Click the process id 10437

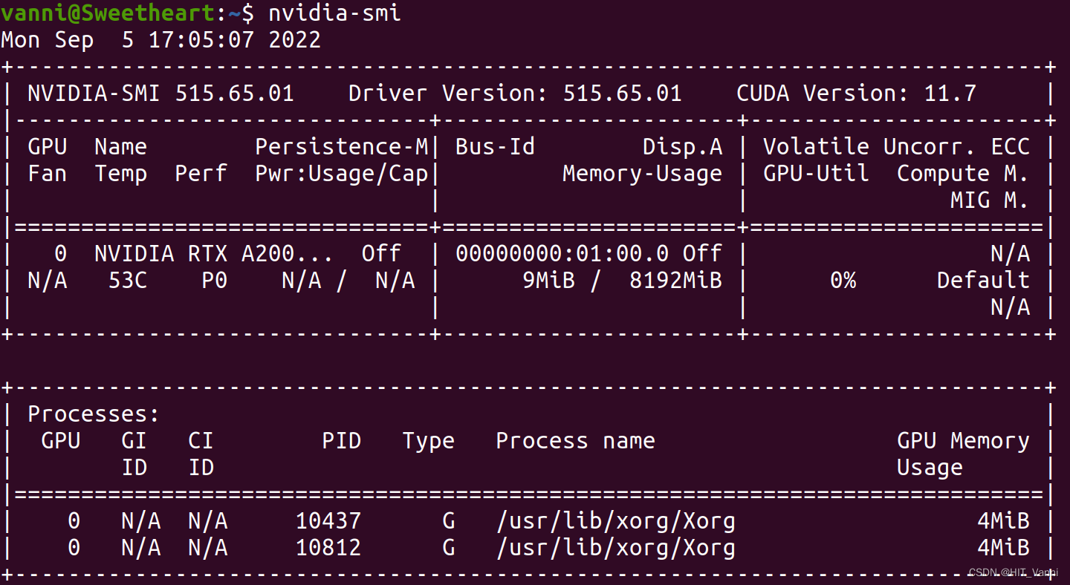pos(328,520)
